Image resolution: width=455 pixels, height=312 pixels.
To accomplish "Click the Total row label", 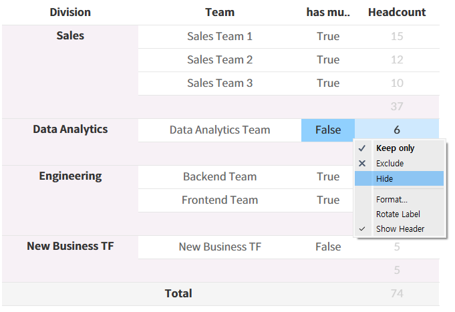I will click(x=178, y=294).
